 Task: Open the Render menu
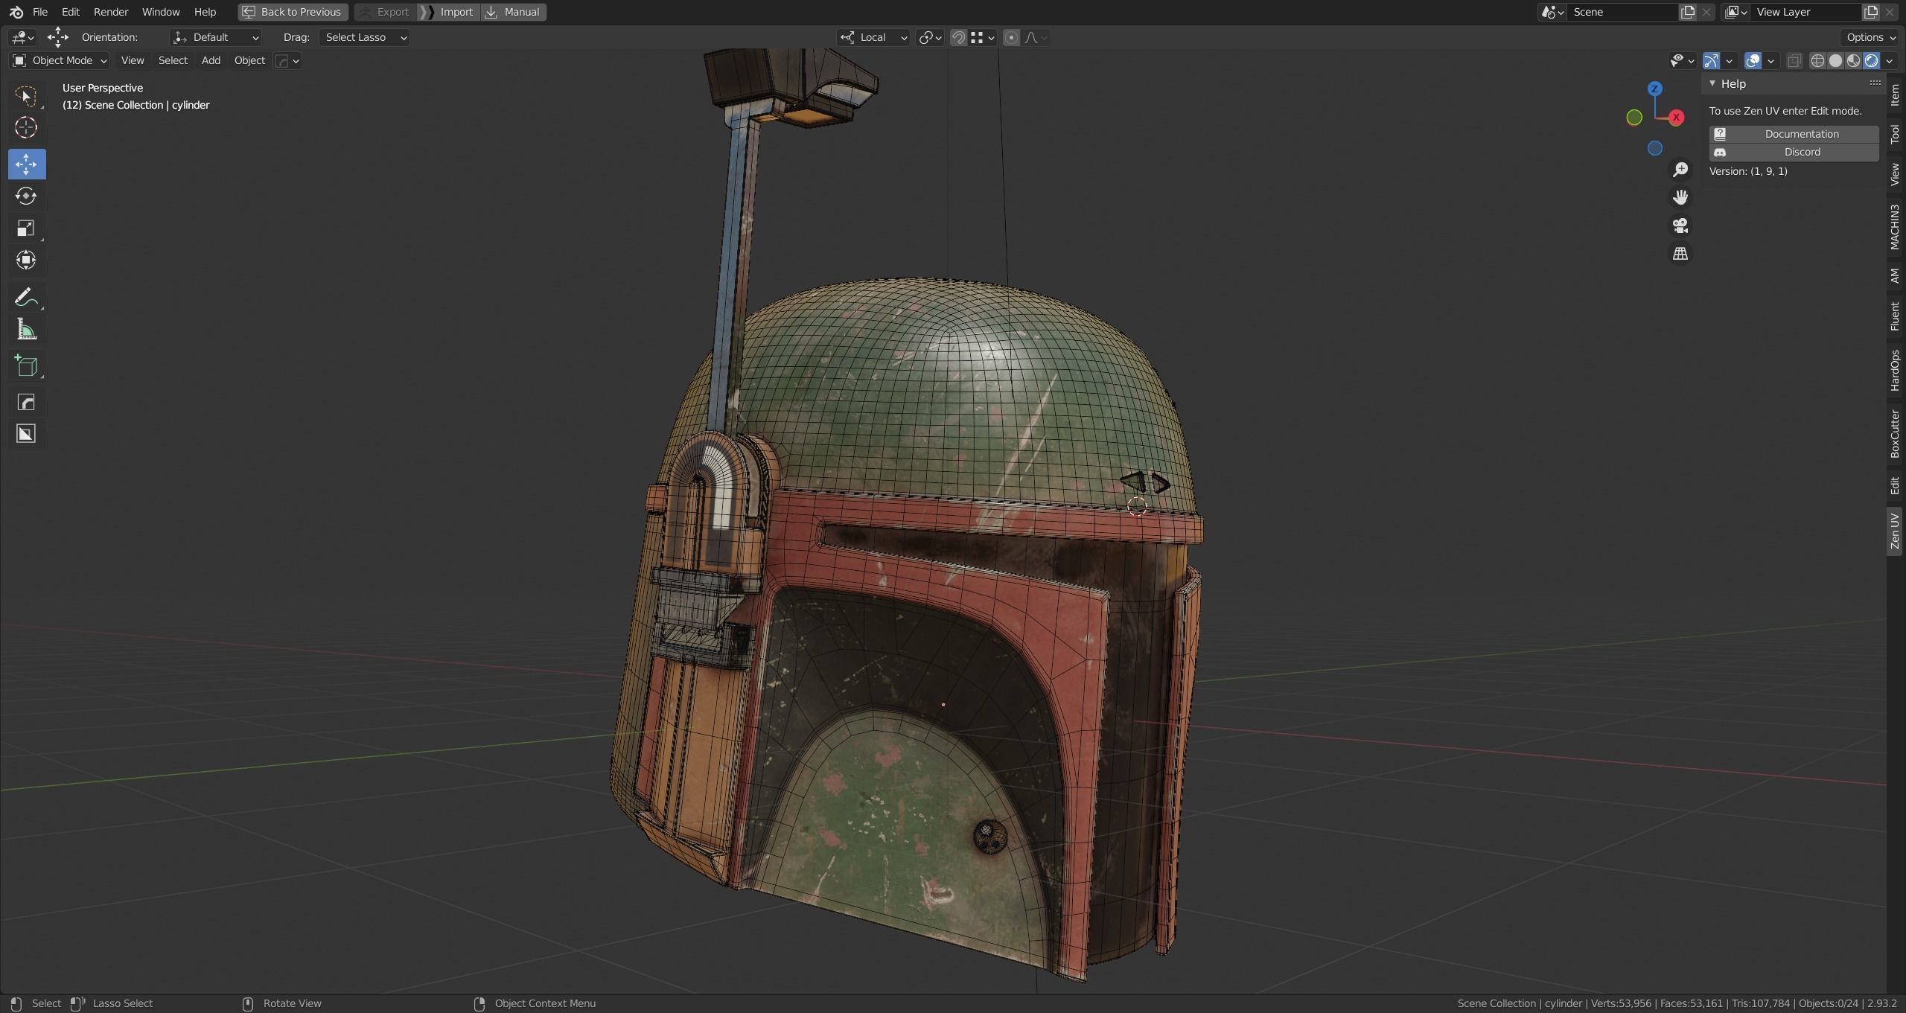[111, 12]
